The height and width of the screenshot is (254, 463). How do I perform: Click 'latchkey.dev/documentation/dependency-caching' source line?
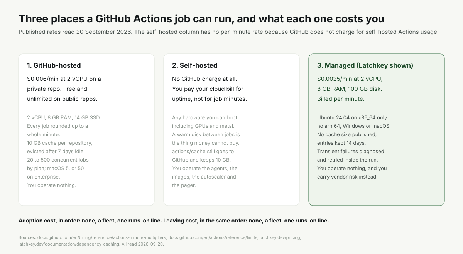pos(91,244)
